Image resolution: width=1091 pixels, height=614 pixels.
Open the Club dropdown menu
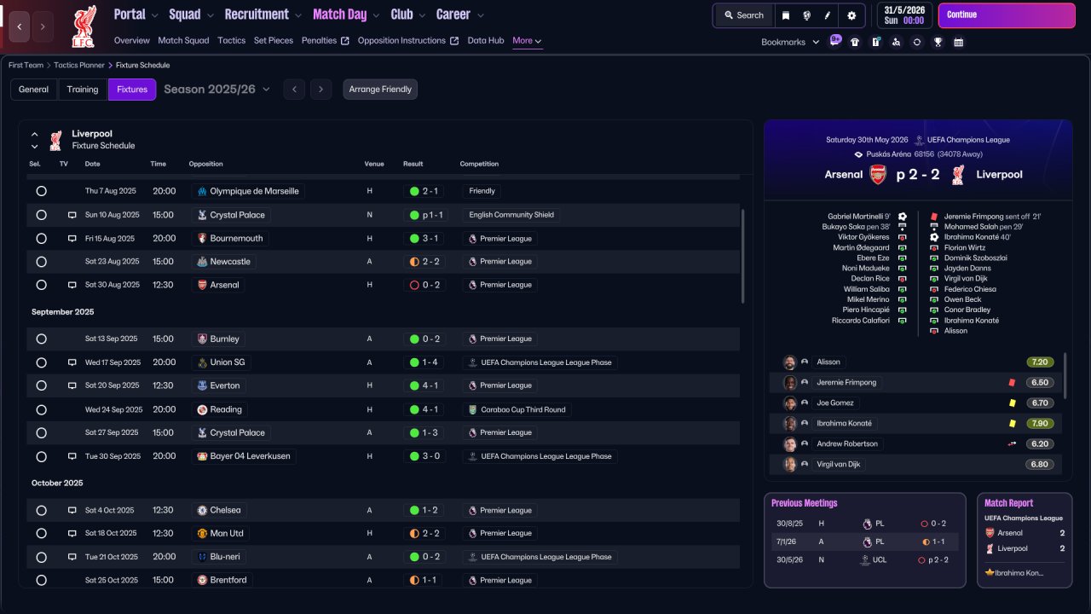click(x=408, y=14)
